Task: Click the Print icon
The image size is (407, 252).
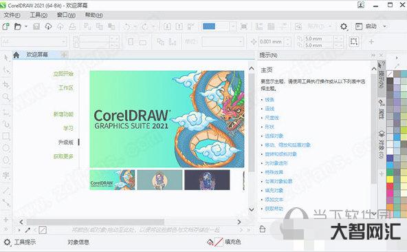Action: click(72, 26)
